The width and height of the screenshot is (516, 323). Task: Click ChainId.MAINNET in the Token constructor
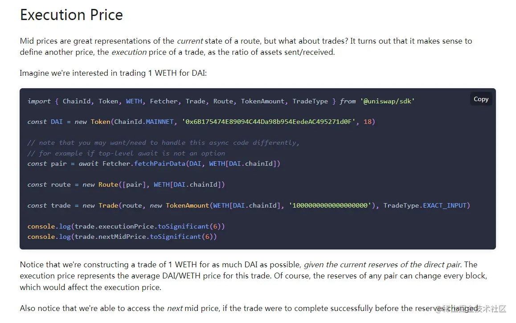144,122
